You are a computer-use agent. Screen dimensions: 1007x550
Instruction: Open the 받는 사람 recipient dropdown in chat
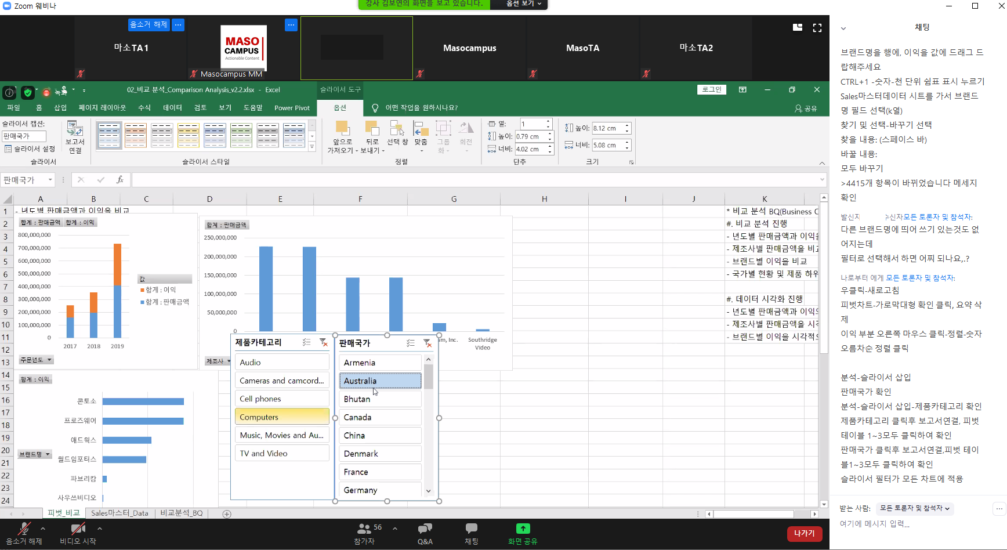click(x=914, y=508)
